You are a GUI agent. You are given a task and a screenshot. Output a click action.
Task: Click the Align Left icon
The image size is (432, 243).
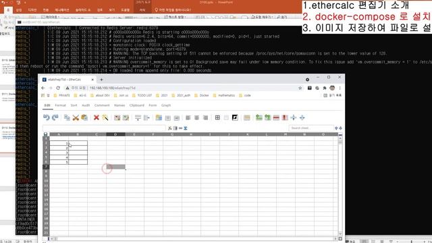188,117
